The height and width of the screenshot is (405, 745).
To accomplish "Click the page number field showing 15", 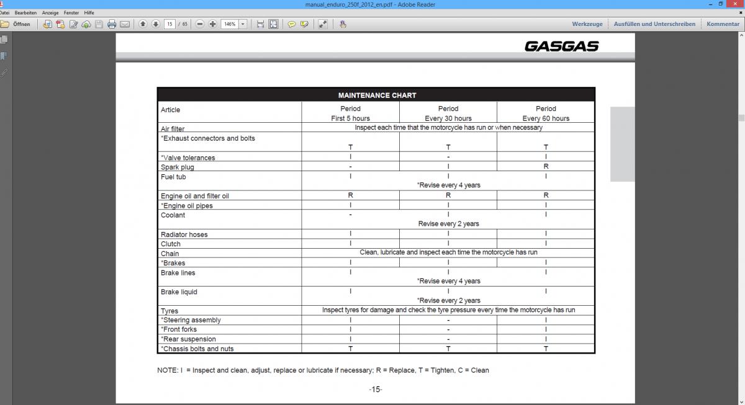I will click(x=169, y=24).
